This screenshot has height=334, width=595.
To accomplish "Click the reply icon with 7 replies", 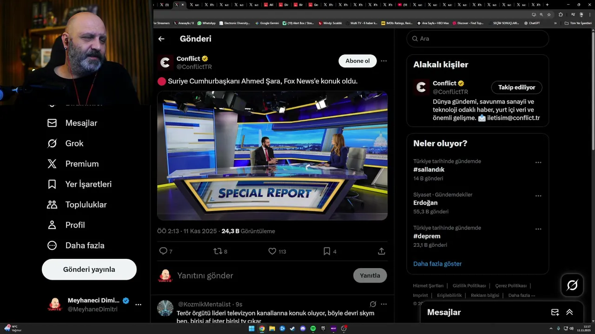I will tap(163, 251).
